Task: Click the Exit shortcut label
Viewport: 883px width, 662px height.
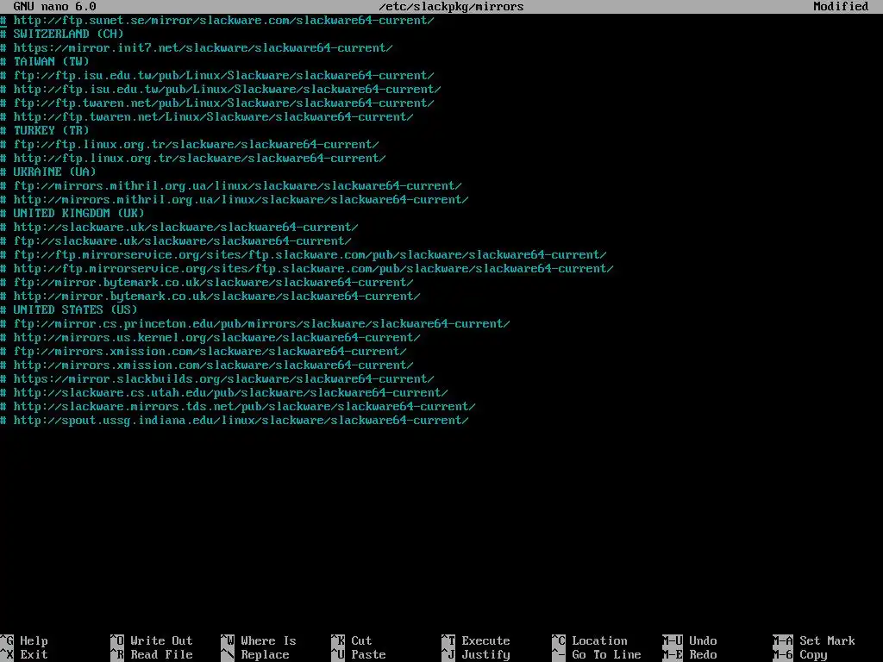Action: (x=24, y=655)
